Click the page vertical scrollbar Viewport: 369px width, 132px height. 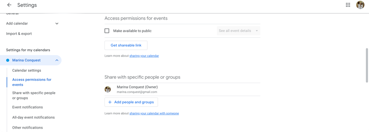pyautogui.click(x=366, y=65)
